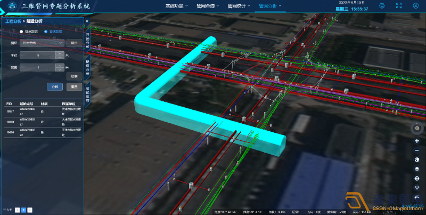Image resolution: width=426 pixels, height=215 pixels.
Task: Click the fullscreen icon in top bar
Action: pos(399,6)
